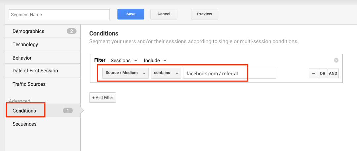The image size is (357, 151).
Task: Expand the Source / Medium dimension dropdown
Action: click(126, 73)
